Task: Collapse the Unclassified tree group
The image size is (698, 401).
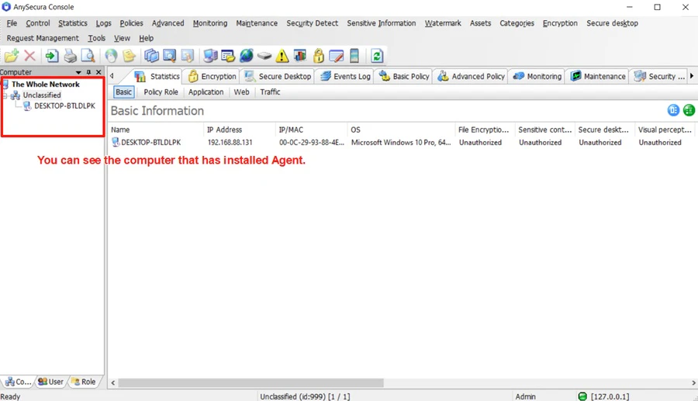Action: [5, 95]
